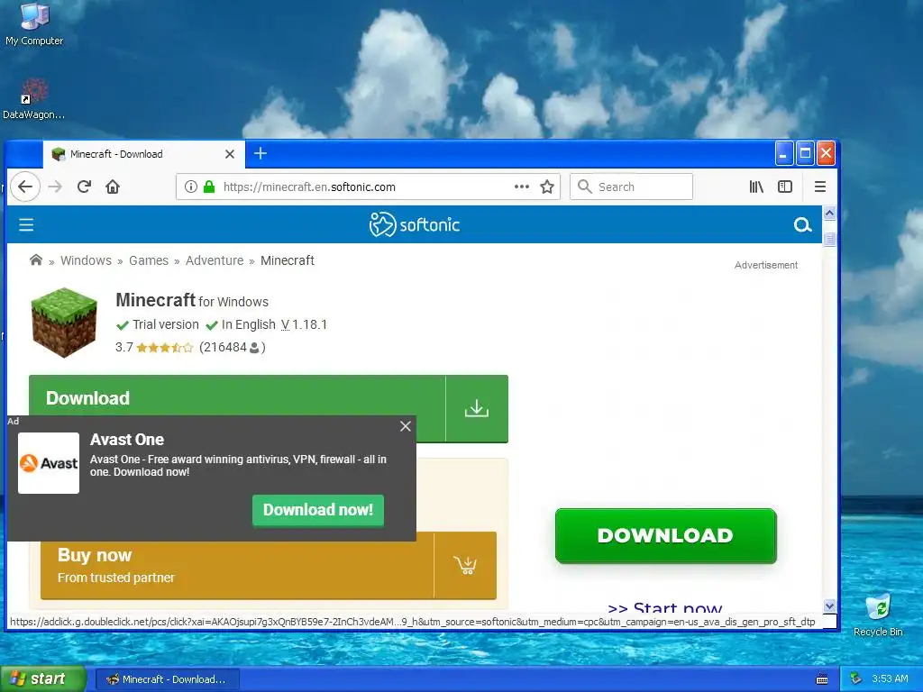This screenshot has width=923, height=692.
Task: Click the Trial version label
Action: [x=166, y=324]
